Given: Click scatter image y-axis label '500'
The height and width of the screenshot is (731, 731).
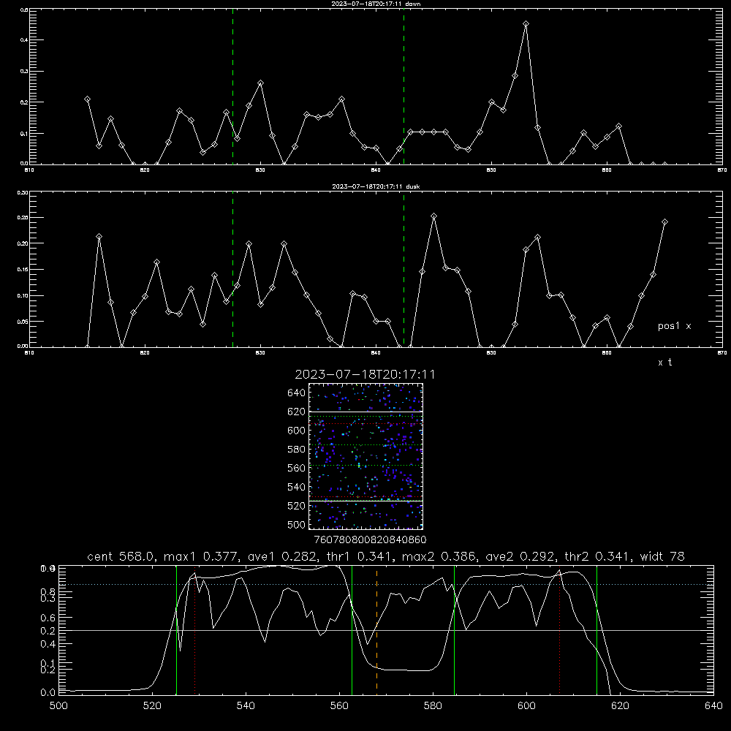Looking at the screenshot, I should pos(297,525).
